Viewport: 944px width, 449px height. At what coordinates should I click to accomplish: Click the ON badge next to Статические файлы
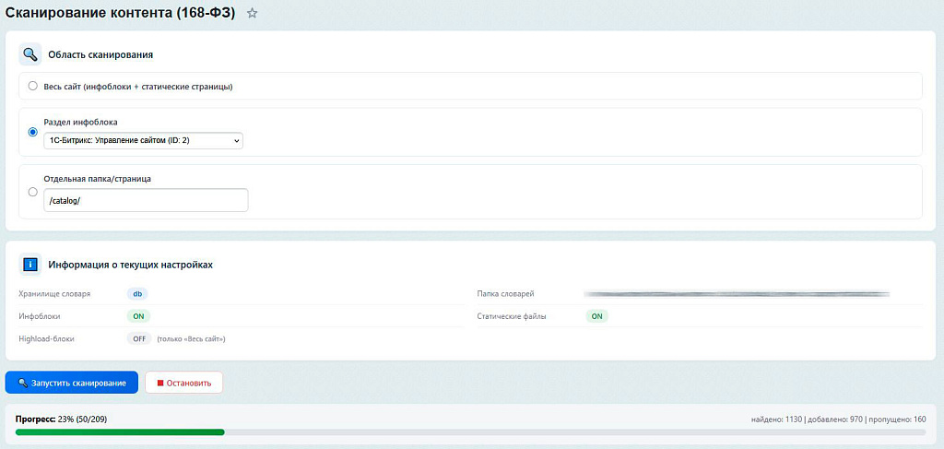[x=596, y=316]
